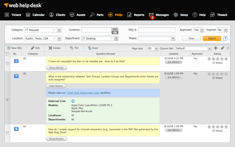Go to the Setup menu
Screen dimensions: 235x147
[184, 15]
